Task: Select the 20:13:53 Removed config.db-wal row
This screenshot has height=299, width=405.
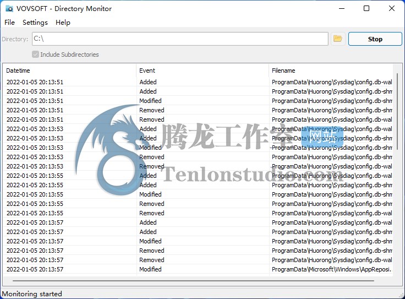Action: coord(198,166)
